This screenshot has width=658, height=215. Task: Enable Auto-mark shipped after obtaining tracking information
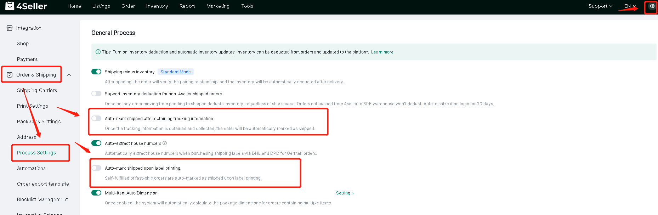pyautogui.click(x=96, y=118)
